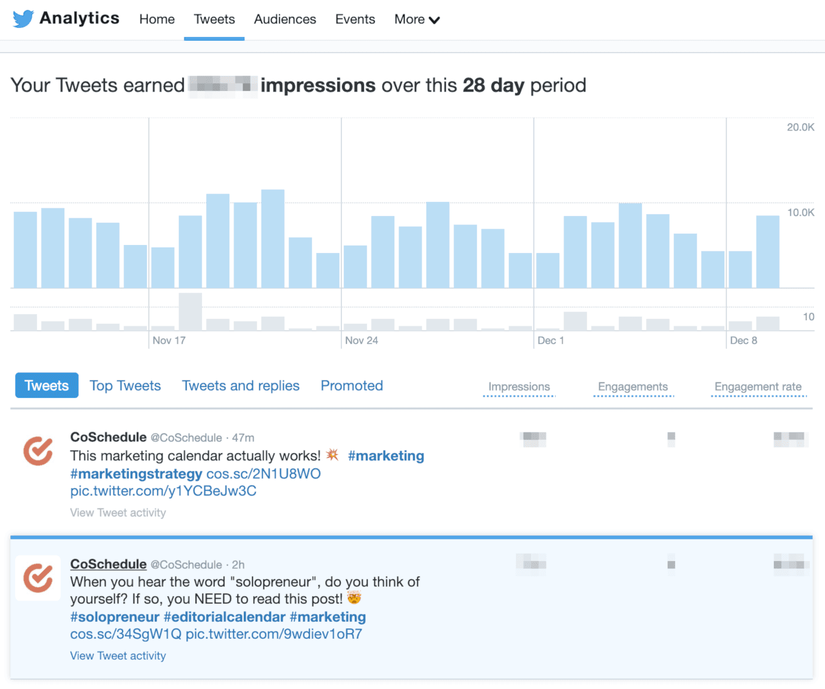Open pic.twitter.com/y1YCBeJw3C link

pos(163,491)
